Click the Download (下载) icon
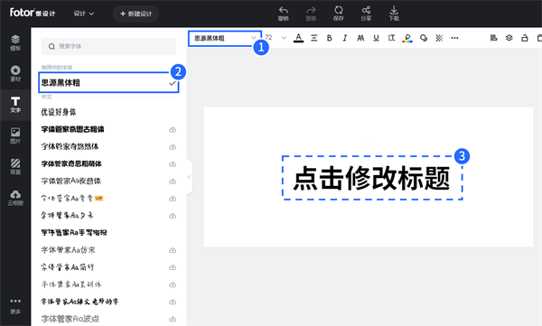This screenshot has width=542, height=326. pyautogui.click(x=394, y=14)
